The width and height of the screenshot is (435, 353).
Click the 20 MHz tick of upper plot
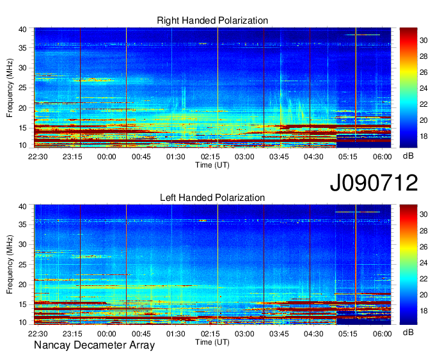[22, 108]
